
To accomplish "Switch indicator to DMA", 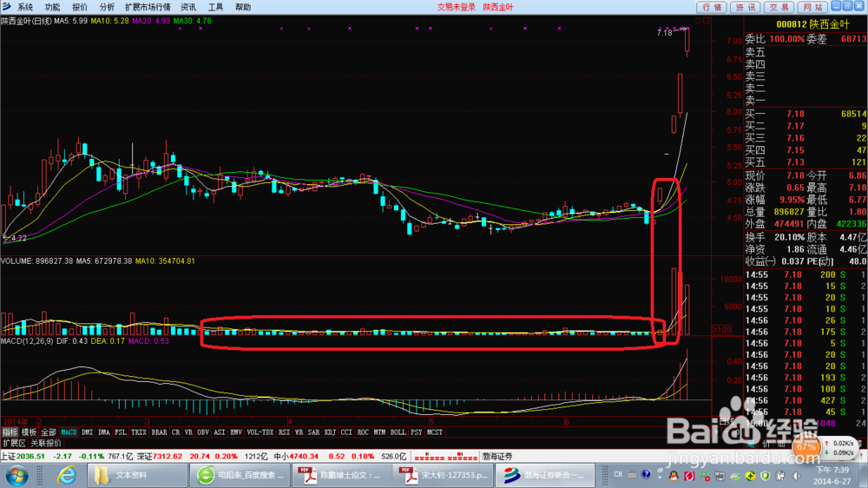I will [103, 432].
